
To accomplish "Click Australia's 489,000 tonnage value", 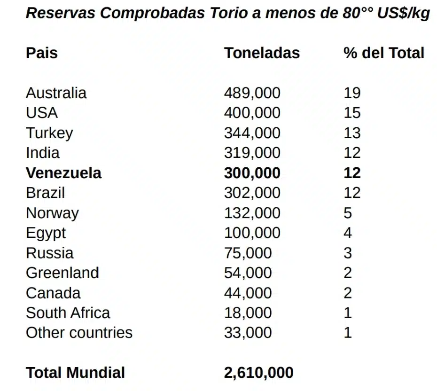I will [252, 93].
